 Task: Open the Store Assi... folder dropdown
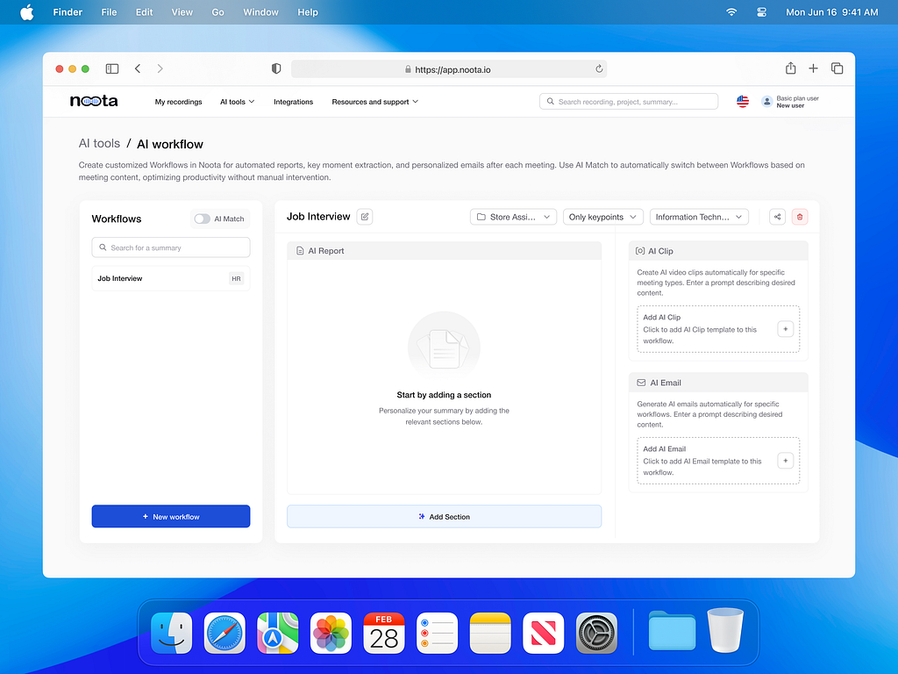[x=513, y=216]
